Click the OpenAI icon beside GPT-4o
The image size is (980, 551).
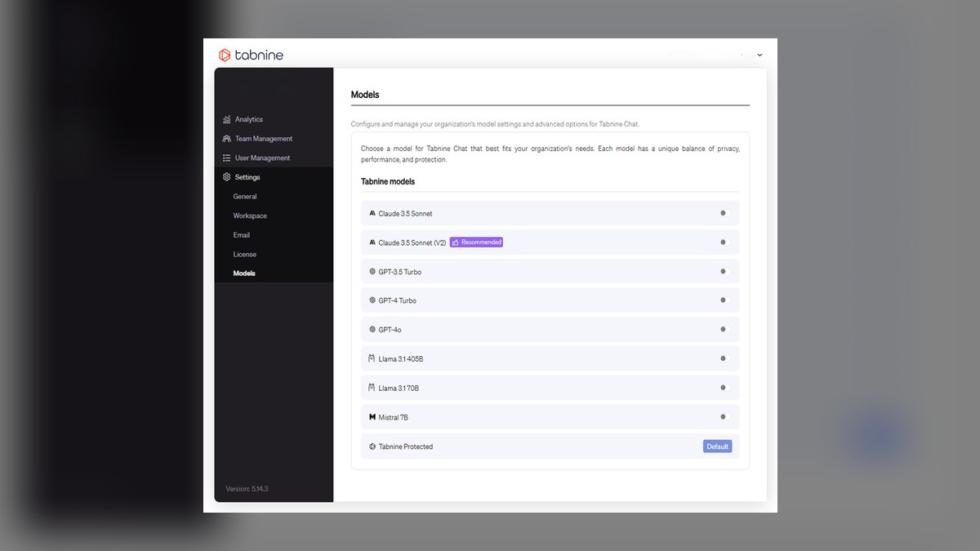pos(372,330)
